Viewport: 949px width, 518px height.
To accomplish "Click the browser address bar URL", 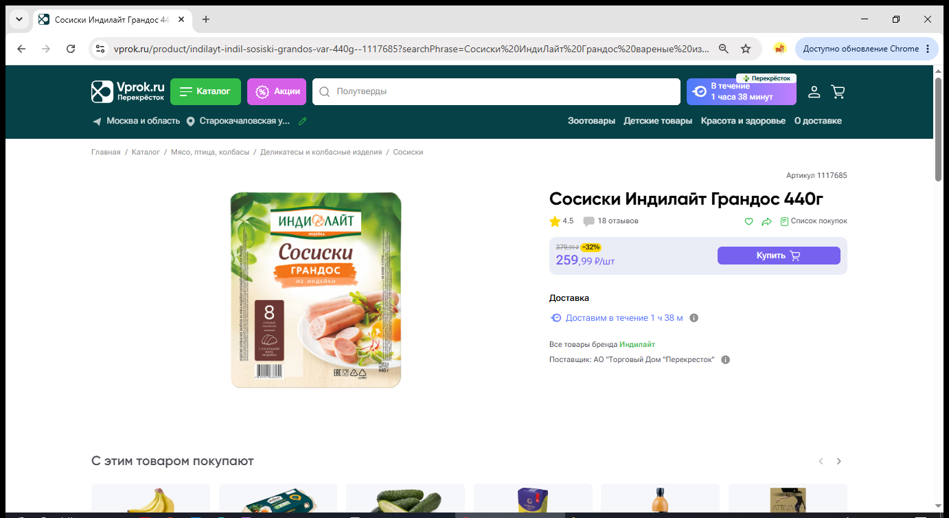I will click(x=411, y=49).
